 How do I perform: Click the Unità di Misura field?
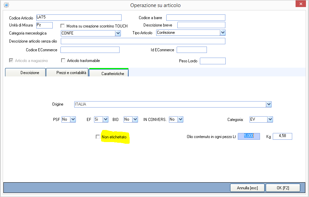[x=45, y=25]
